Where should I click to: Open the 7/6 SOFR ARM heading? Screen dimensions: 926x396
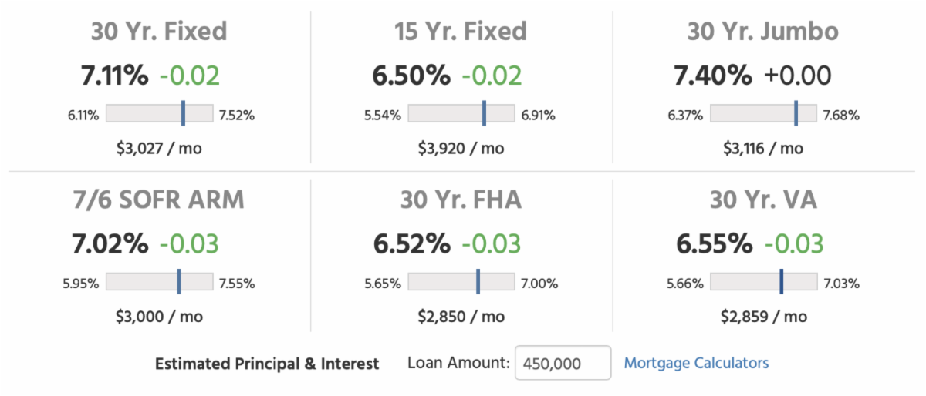point(159,200)
